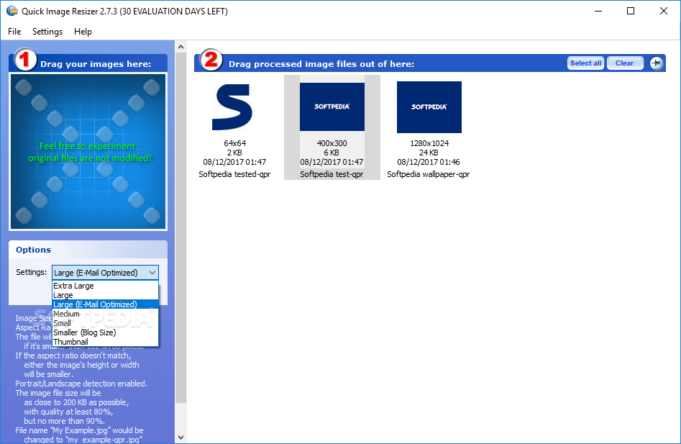Click 'Portrait/Landscape detection enabled.' text

(x=81, y=384)
